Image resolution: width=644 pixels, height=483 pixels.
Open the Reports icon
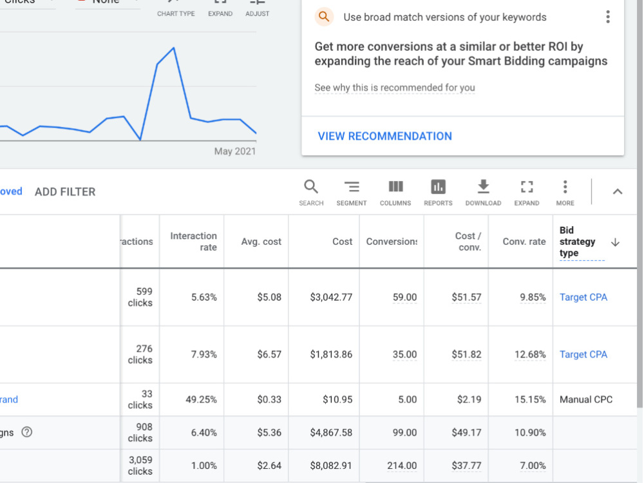click(x=438, y=192)
